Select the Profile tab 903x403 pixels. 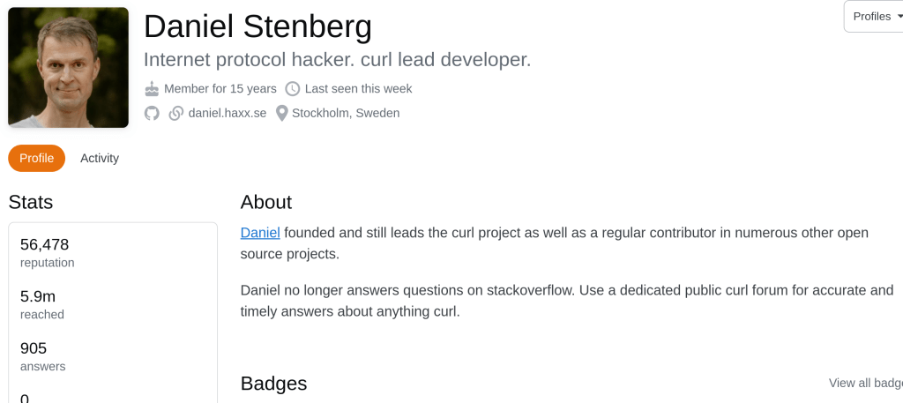tap(36, 158)
